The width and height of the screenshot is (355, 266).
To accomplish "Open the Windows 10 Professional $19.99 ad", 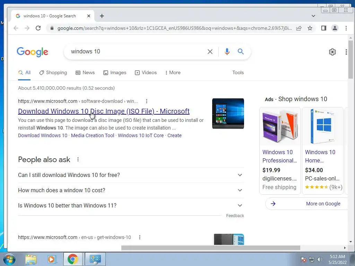I will 280,151.
